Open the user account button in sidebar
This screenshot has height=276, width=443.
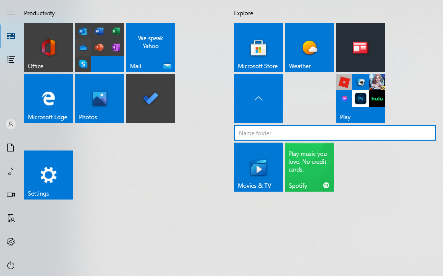[x=11, y=124]
